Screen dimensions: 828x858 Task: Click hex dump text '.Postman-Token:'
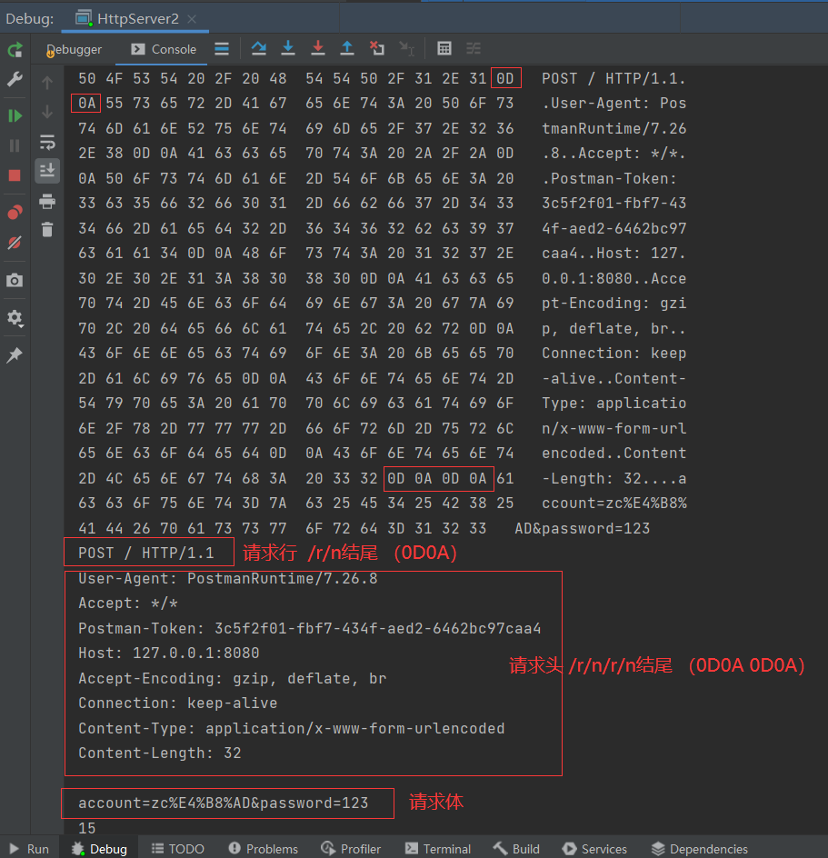pyautogui.click(x=610, y=179)
